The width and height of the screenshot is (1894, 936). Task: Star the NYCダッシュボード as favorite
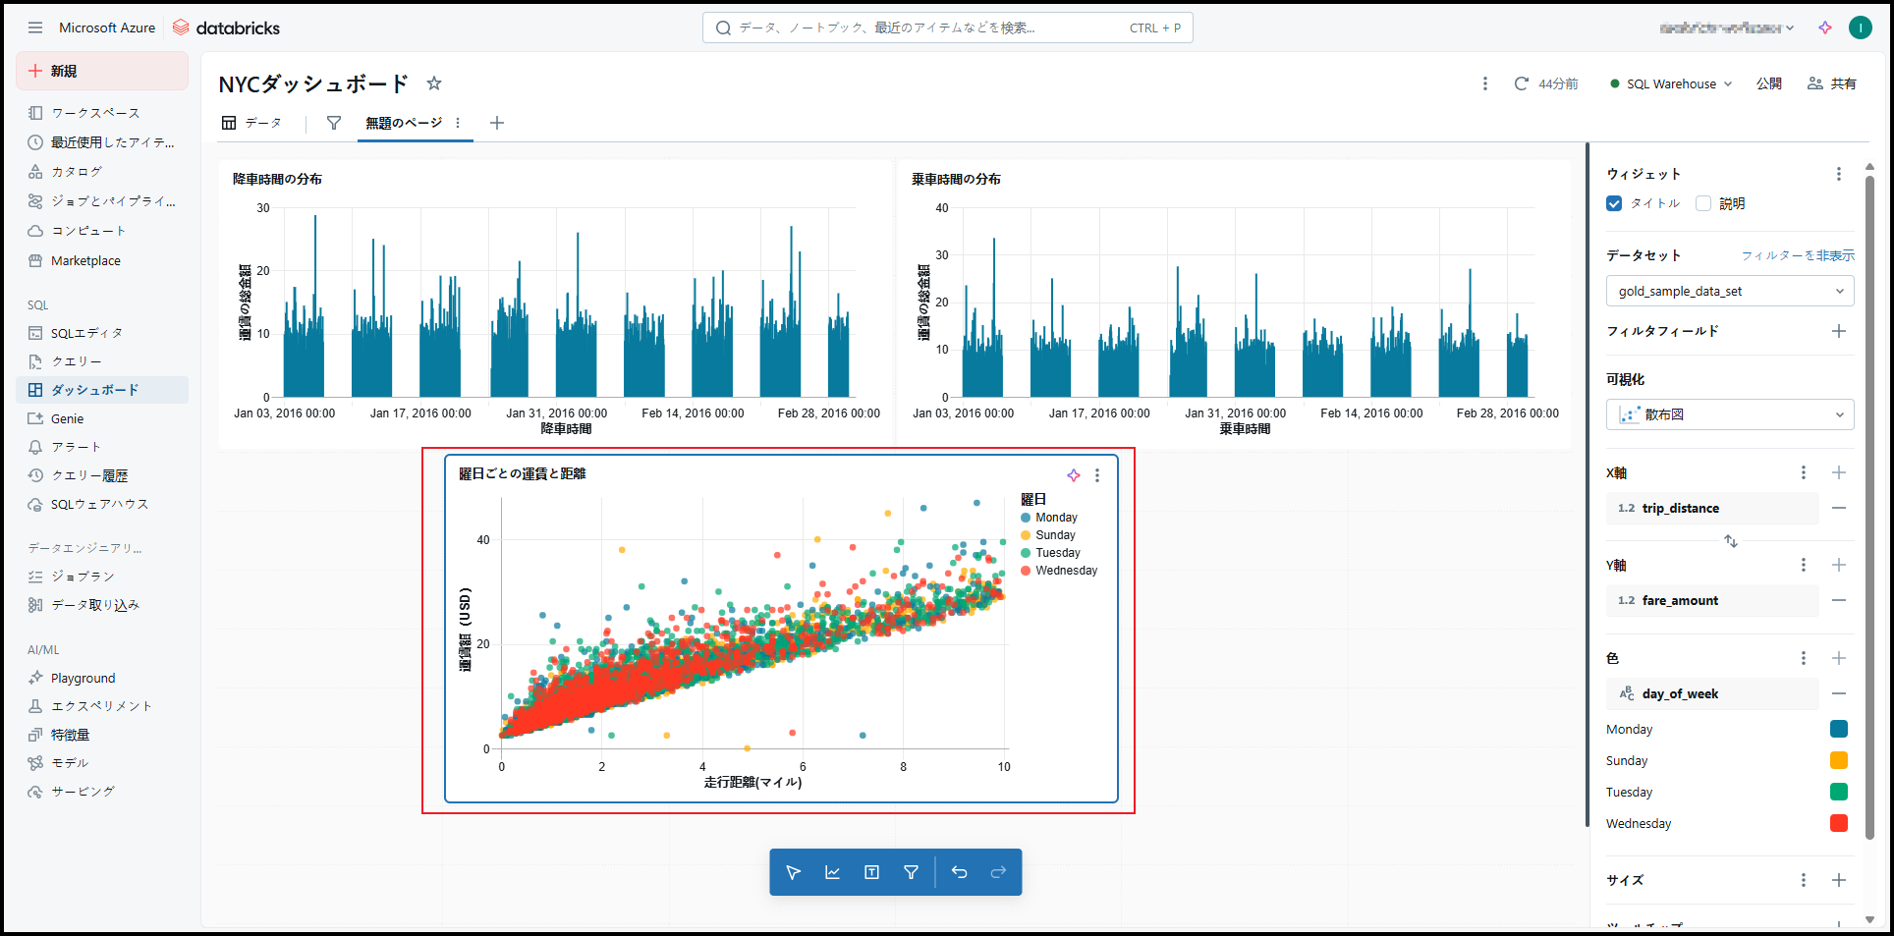point(434,83)
